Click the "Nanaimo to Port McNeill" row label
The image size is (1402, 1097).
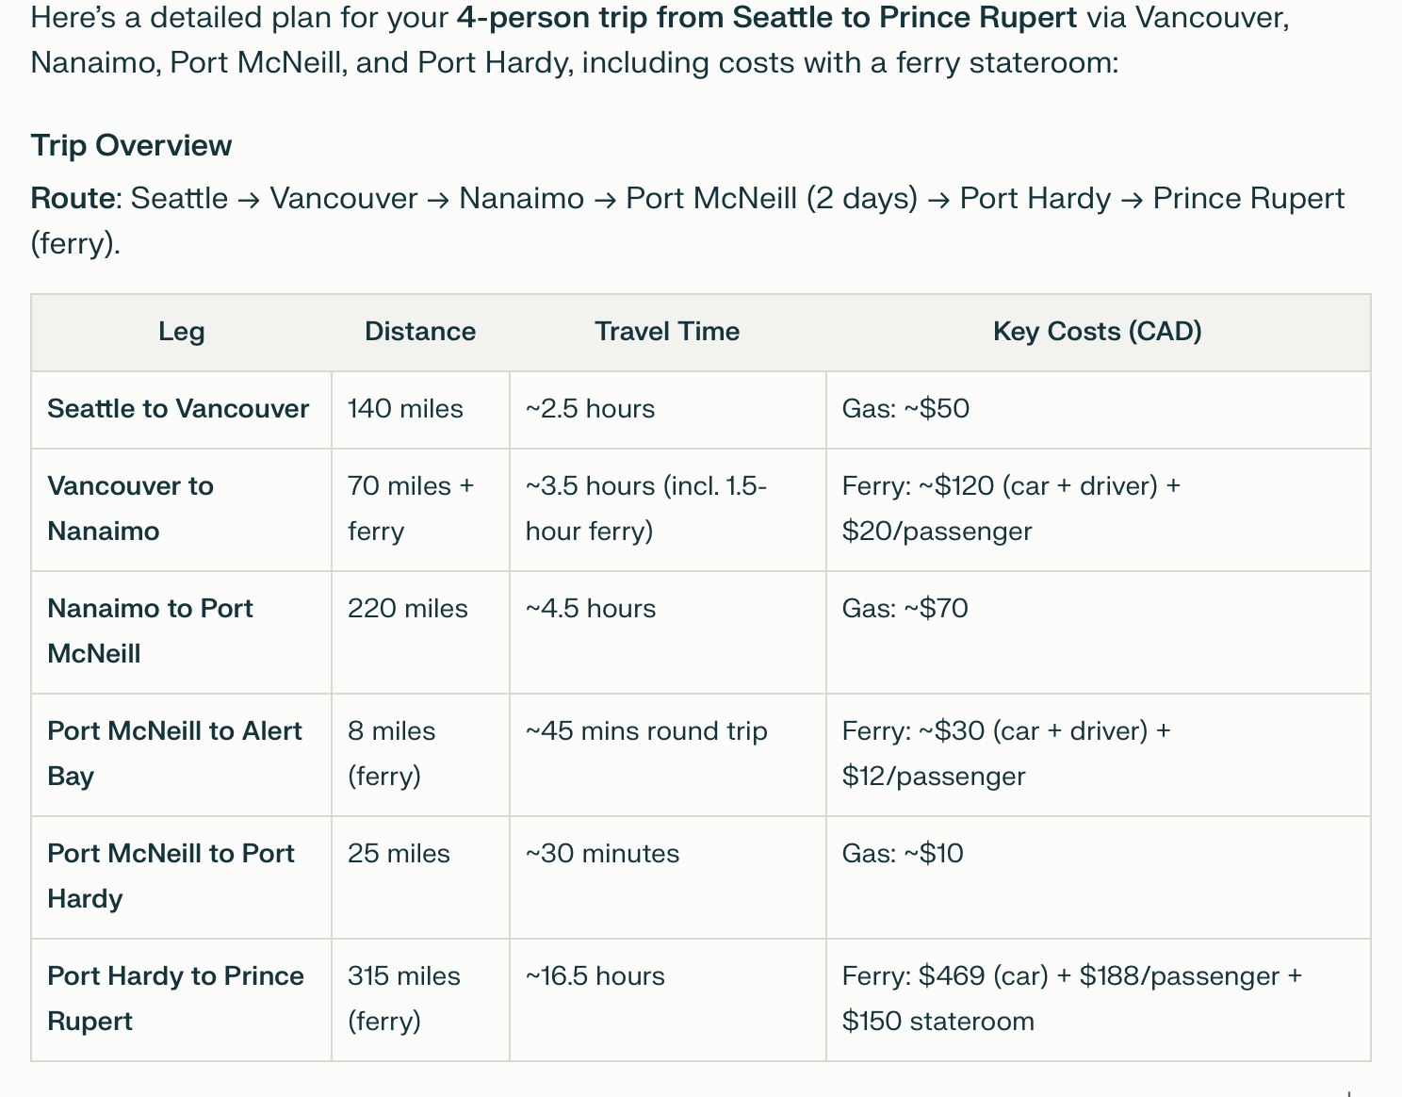pos(150,630)
